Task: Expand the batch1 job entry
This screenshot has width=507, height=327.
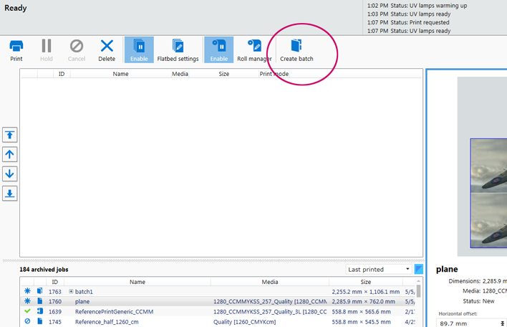Action: pos(71,292)
